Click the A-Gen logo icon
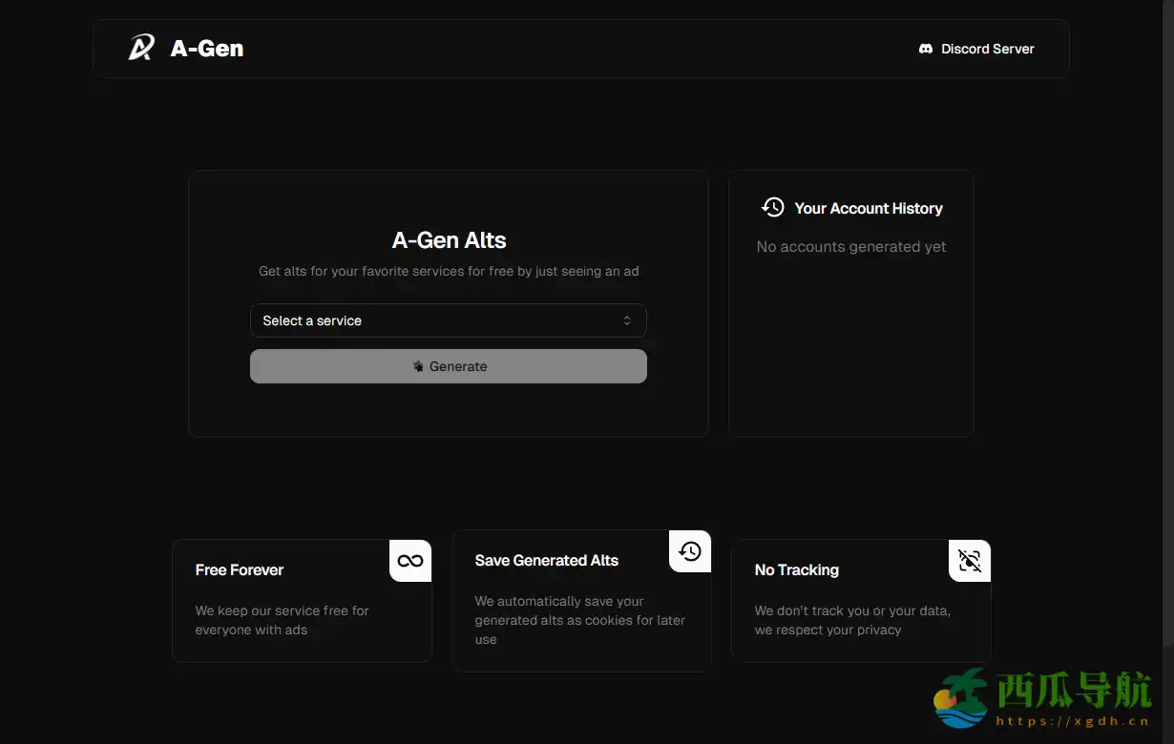The width and height of the screenshot is (1174, 744). (141, 48)
